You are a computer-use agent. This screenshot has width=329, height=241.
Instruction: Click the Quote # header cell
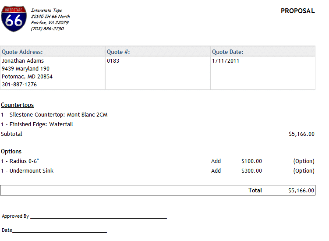[x=158, y=52]
